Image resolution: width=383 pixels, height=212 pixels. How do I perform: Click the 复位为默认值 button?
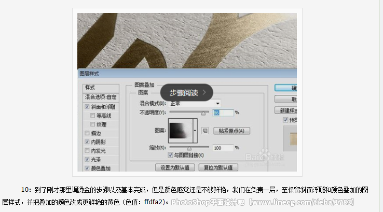click(218, 167)
